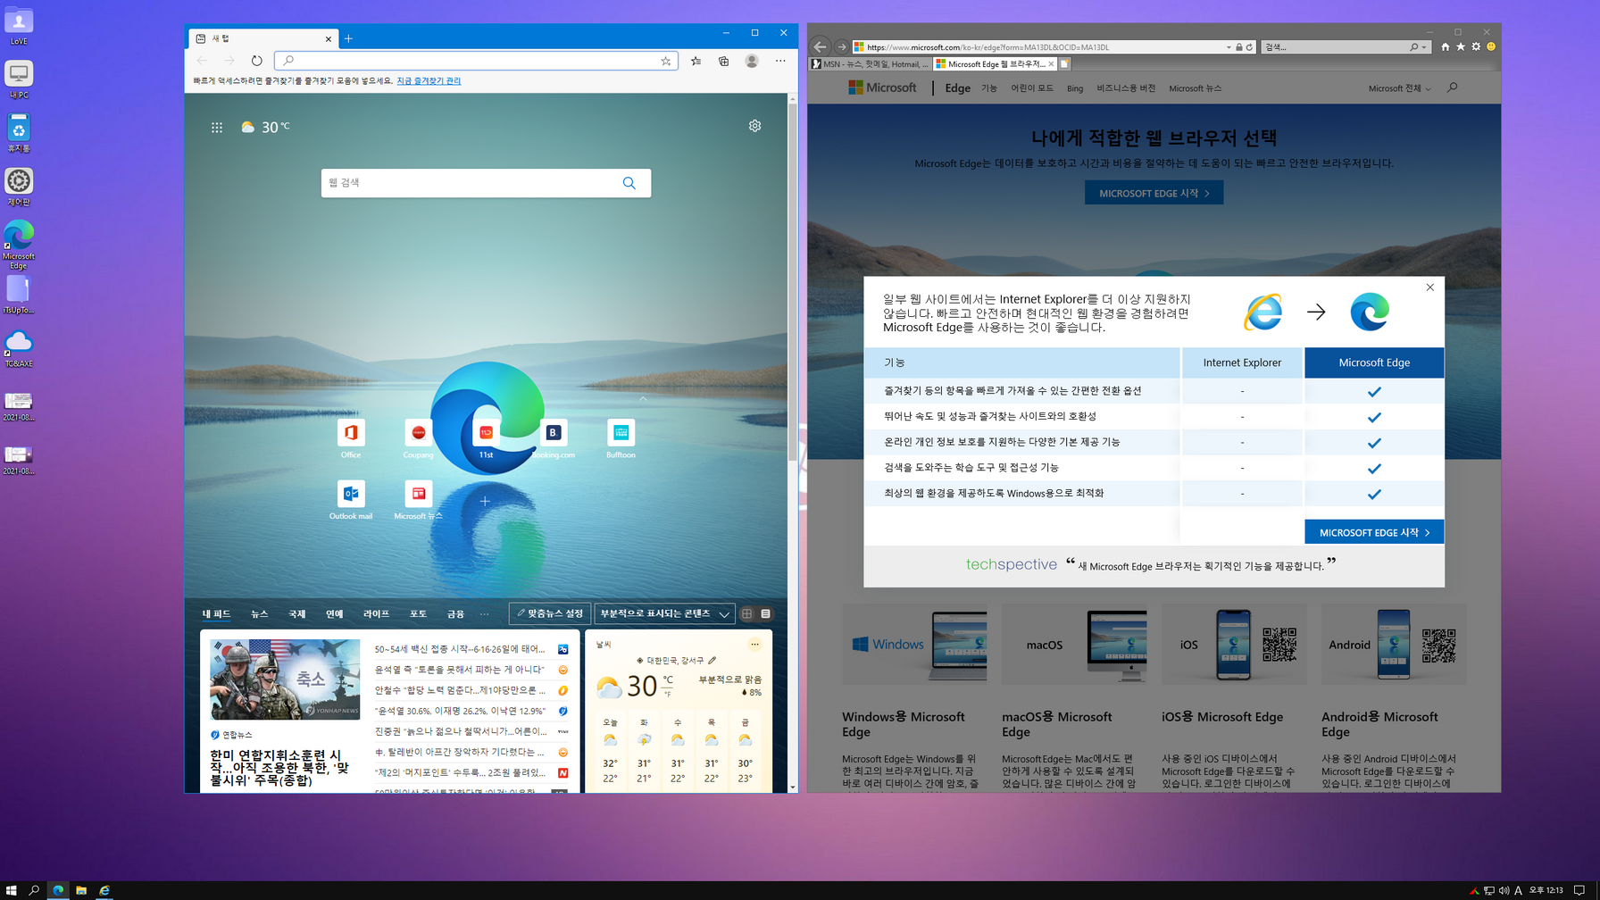
Task: Select 뉴스 feed tab
Action: pyautogui.click(x=259, y=614)
